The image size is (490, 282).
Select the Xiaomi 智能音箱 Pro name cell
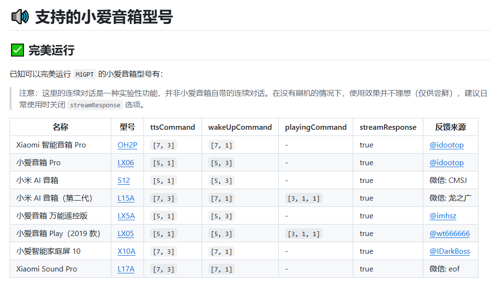tap(60, 145)
